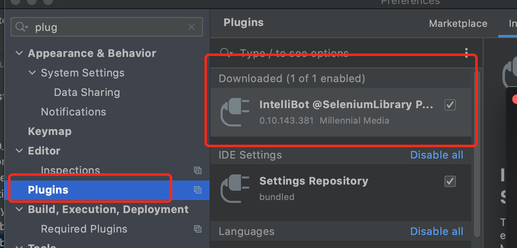
Task: Disable the Settings Repository plugin checkbox
Action: pyautogui.click(x=450, y=181)
